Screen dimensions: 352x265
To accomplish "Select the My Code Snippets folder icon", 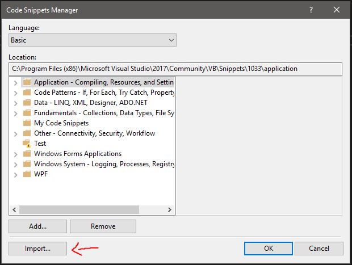I will (x=27, y=123).
